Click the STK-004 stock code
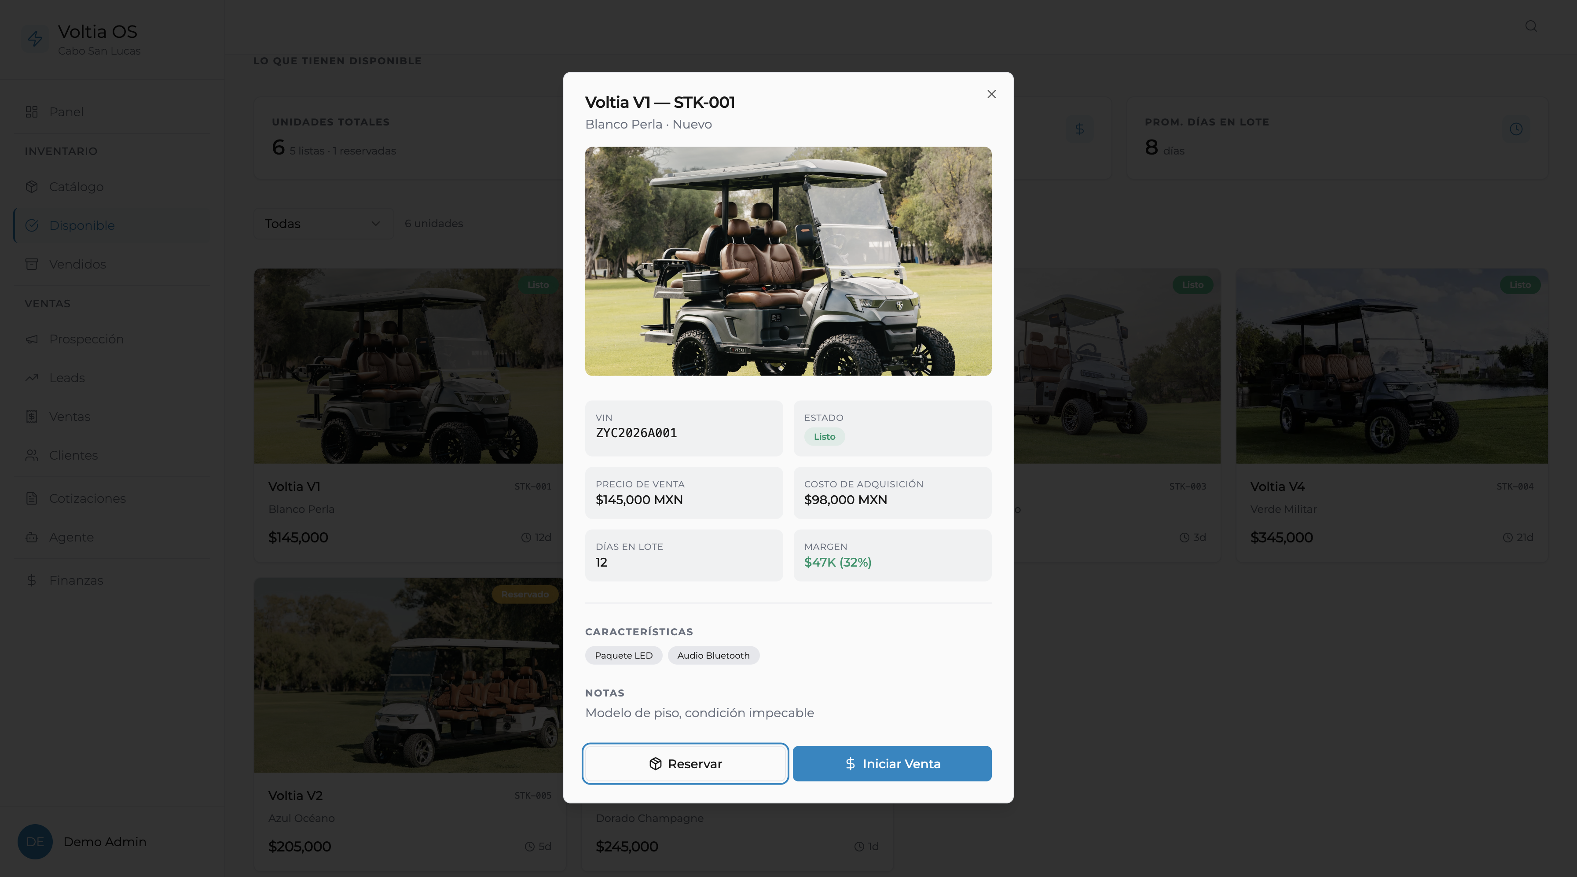 coord(1515,486)
